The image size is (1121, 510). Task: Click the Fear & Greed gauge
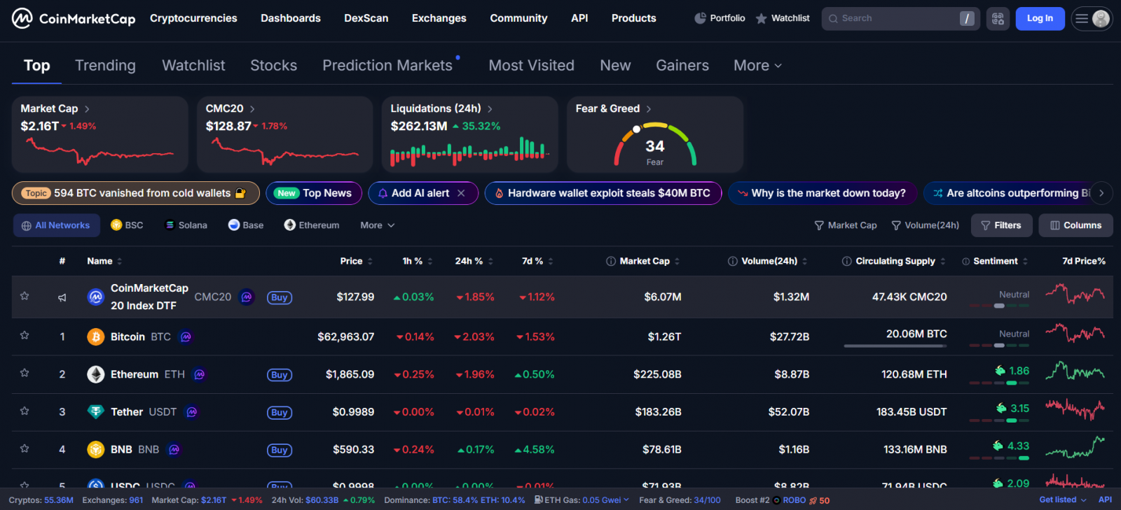655,145
